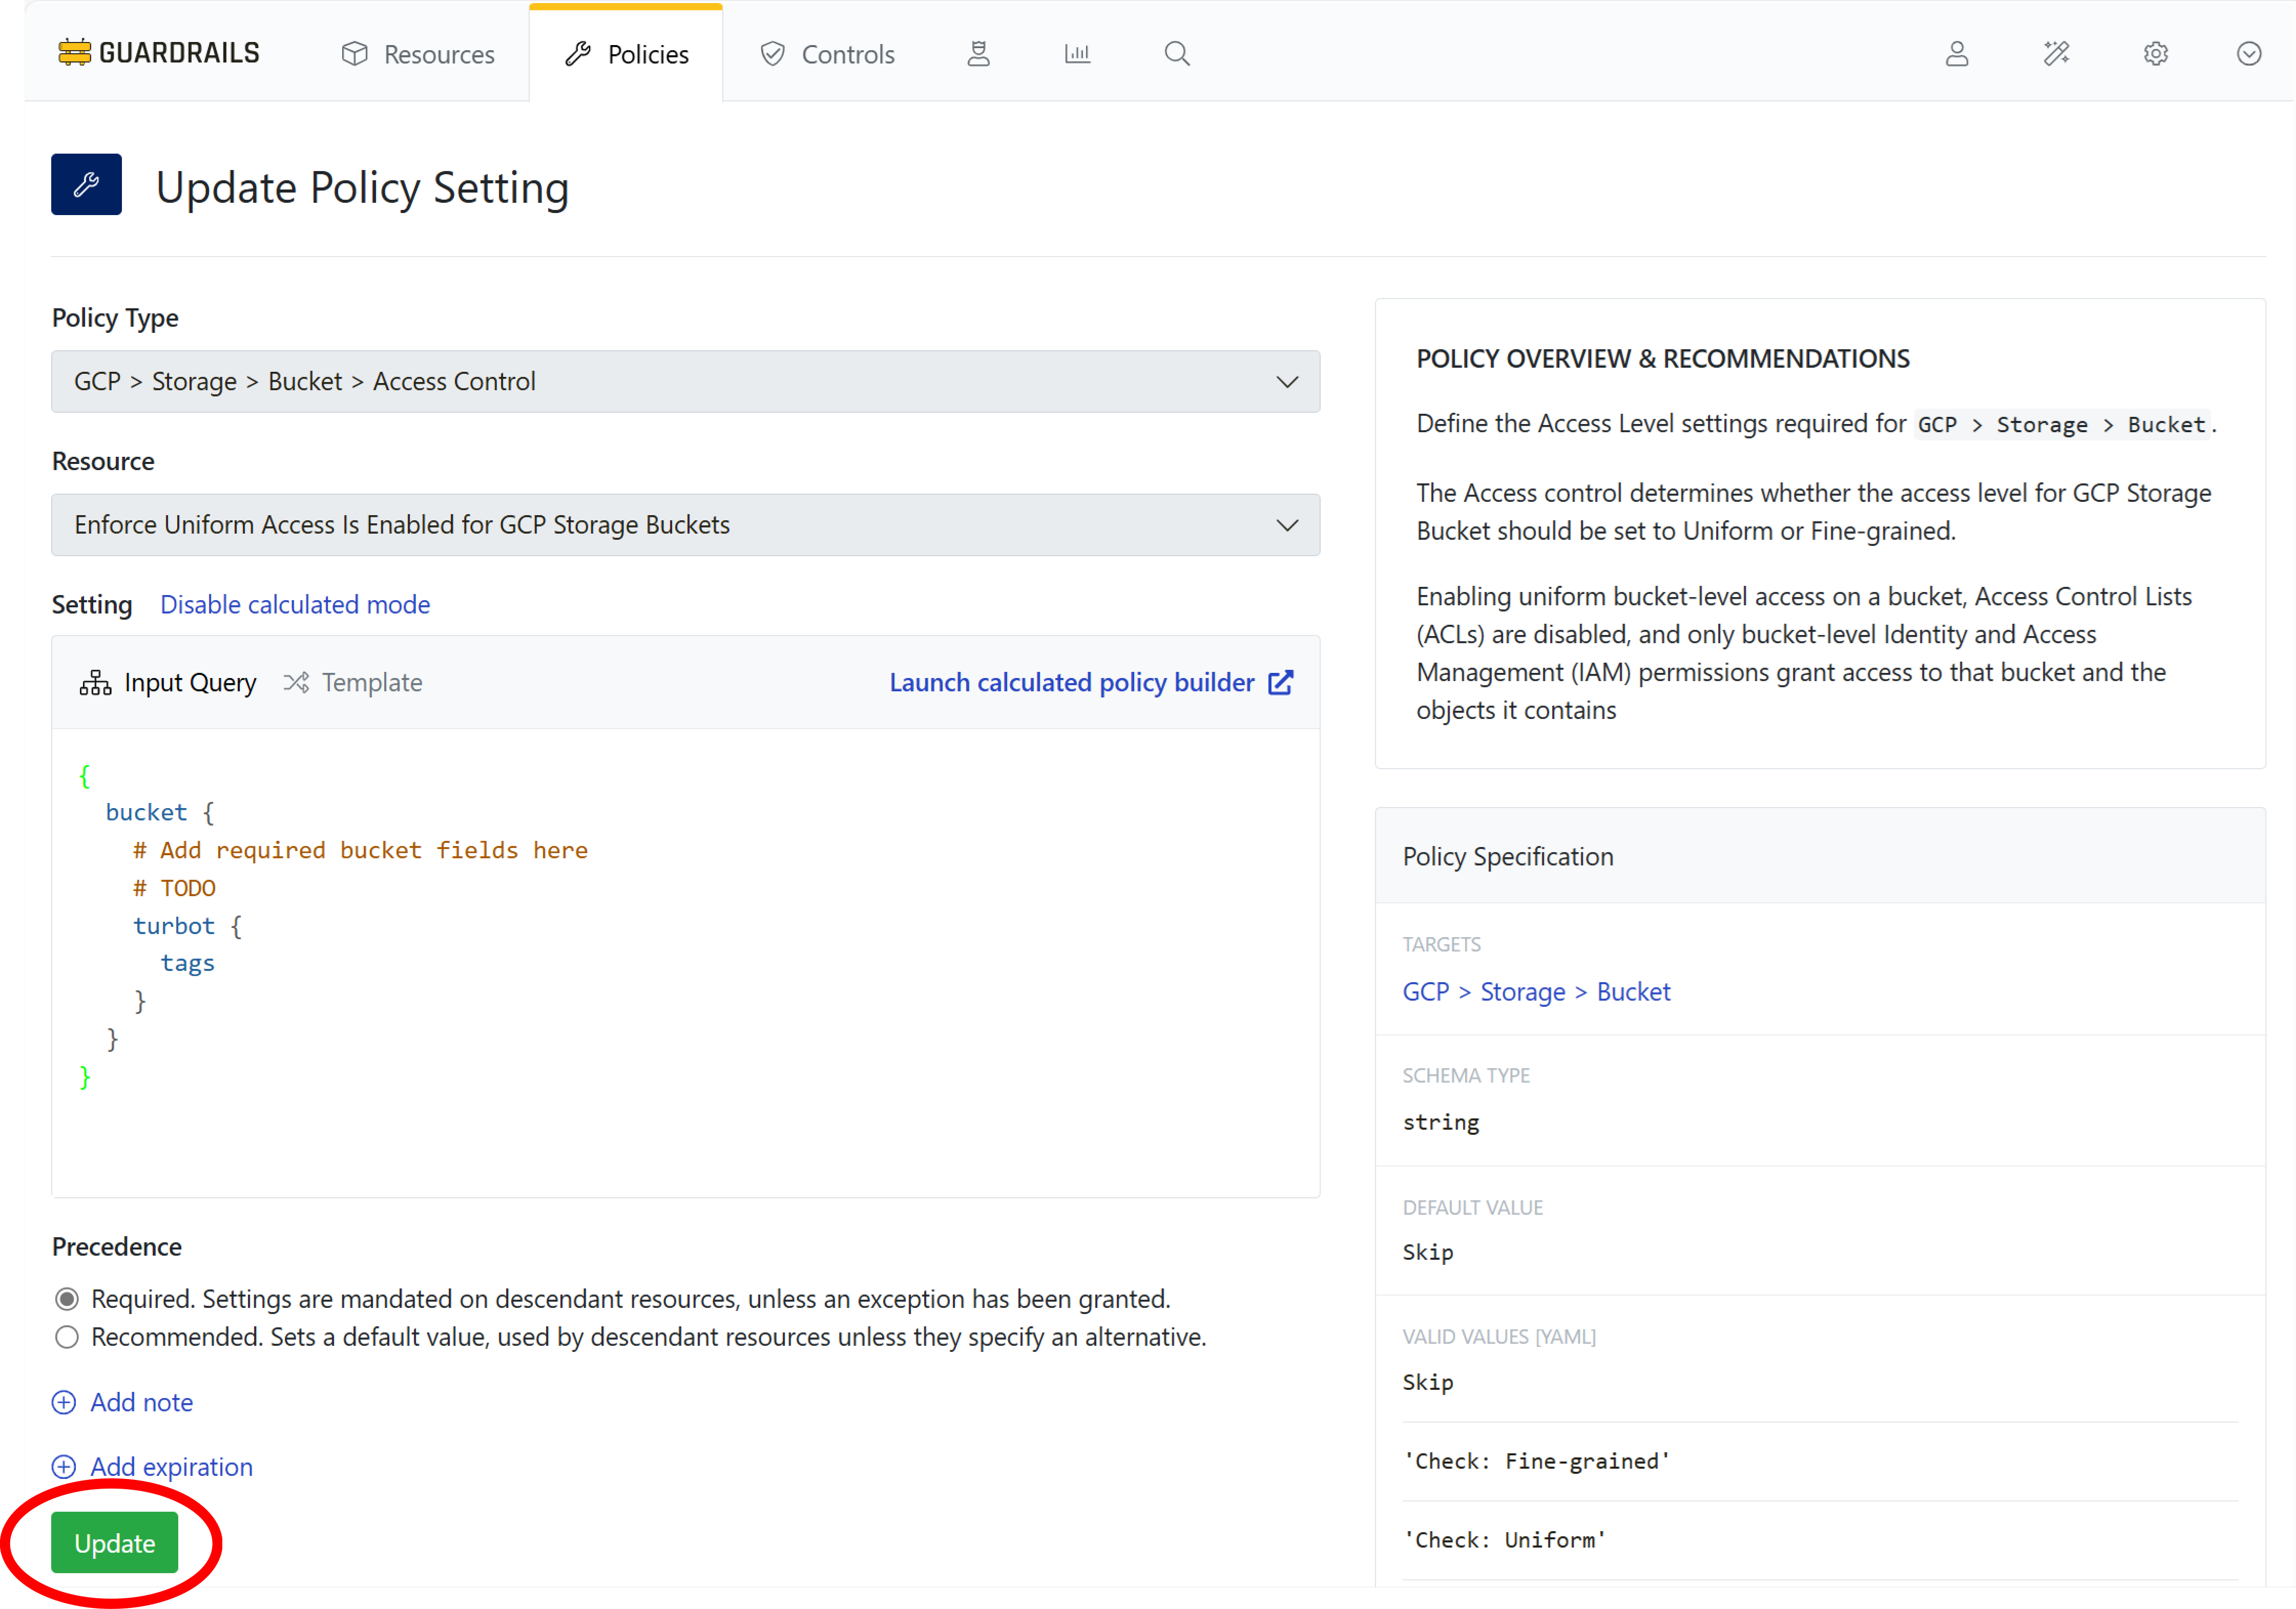Click Disable calculated mode
The height and width of the screenshot is (1609, 2296).
[294, 604]
